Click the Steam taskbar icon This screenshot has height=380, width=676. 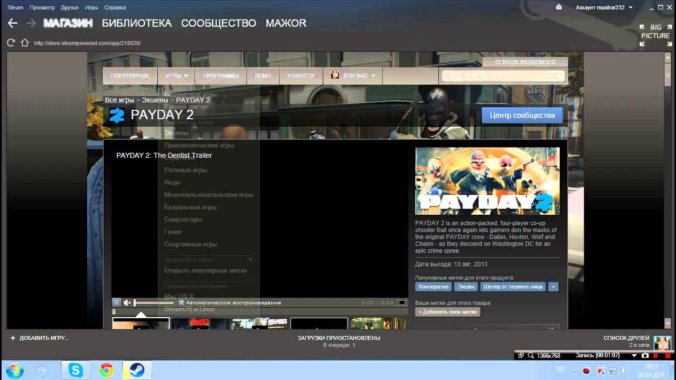[x=137, y=370]
